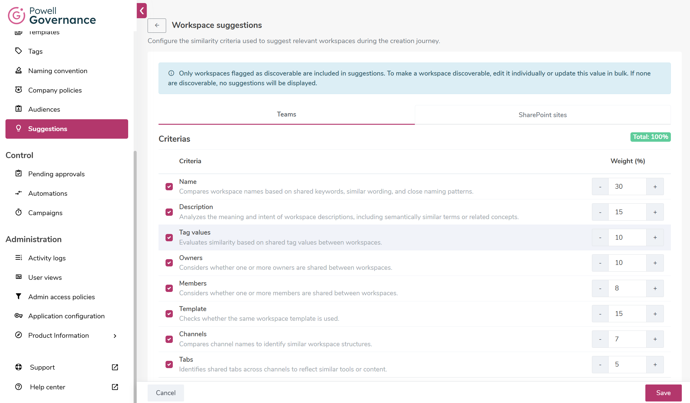The width and height of the screenshot is (690, 403).
Task: Switch to the SharePoint sites tab
Action: tap(543, 115)
